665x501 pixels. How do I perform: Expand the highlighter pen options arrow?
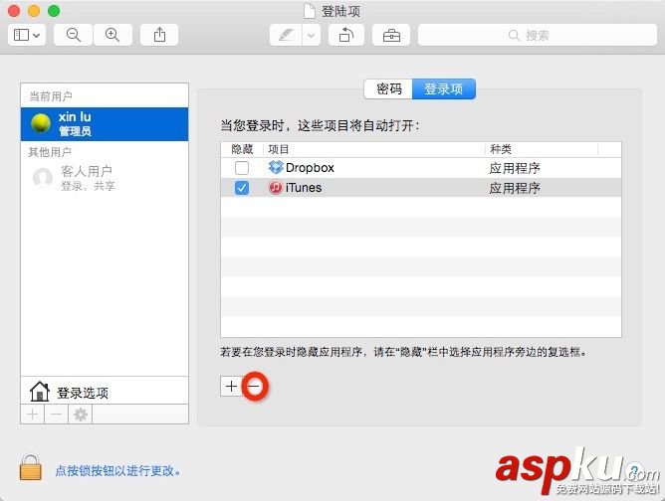(312, 35)
